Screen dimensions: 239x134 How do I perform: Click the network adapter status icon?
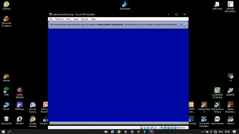[x=152, y=128]
